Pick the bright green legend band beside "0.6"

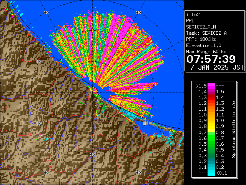coord(211,138)
